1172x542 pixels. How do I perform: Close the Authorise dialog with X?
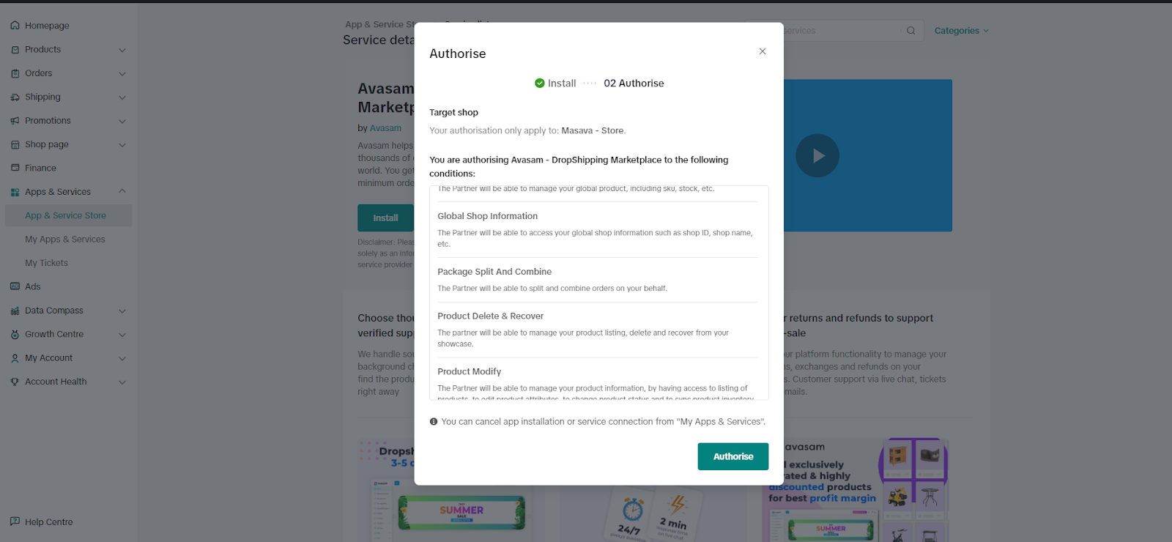pyautogui.click(x=763, y=51)
